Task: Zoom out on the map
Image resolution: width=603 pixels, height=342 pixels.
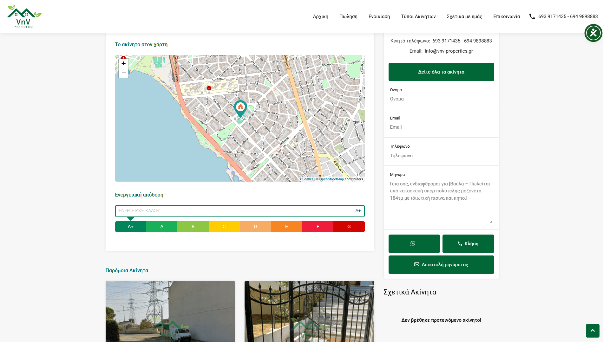Action: click(124, 73)
